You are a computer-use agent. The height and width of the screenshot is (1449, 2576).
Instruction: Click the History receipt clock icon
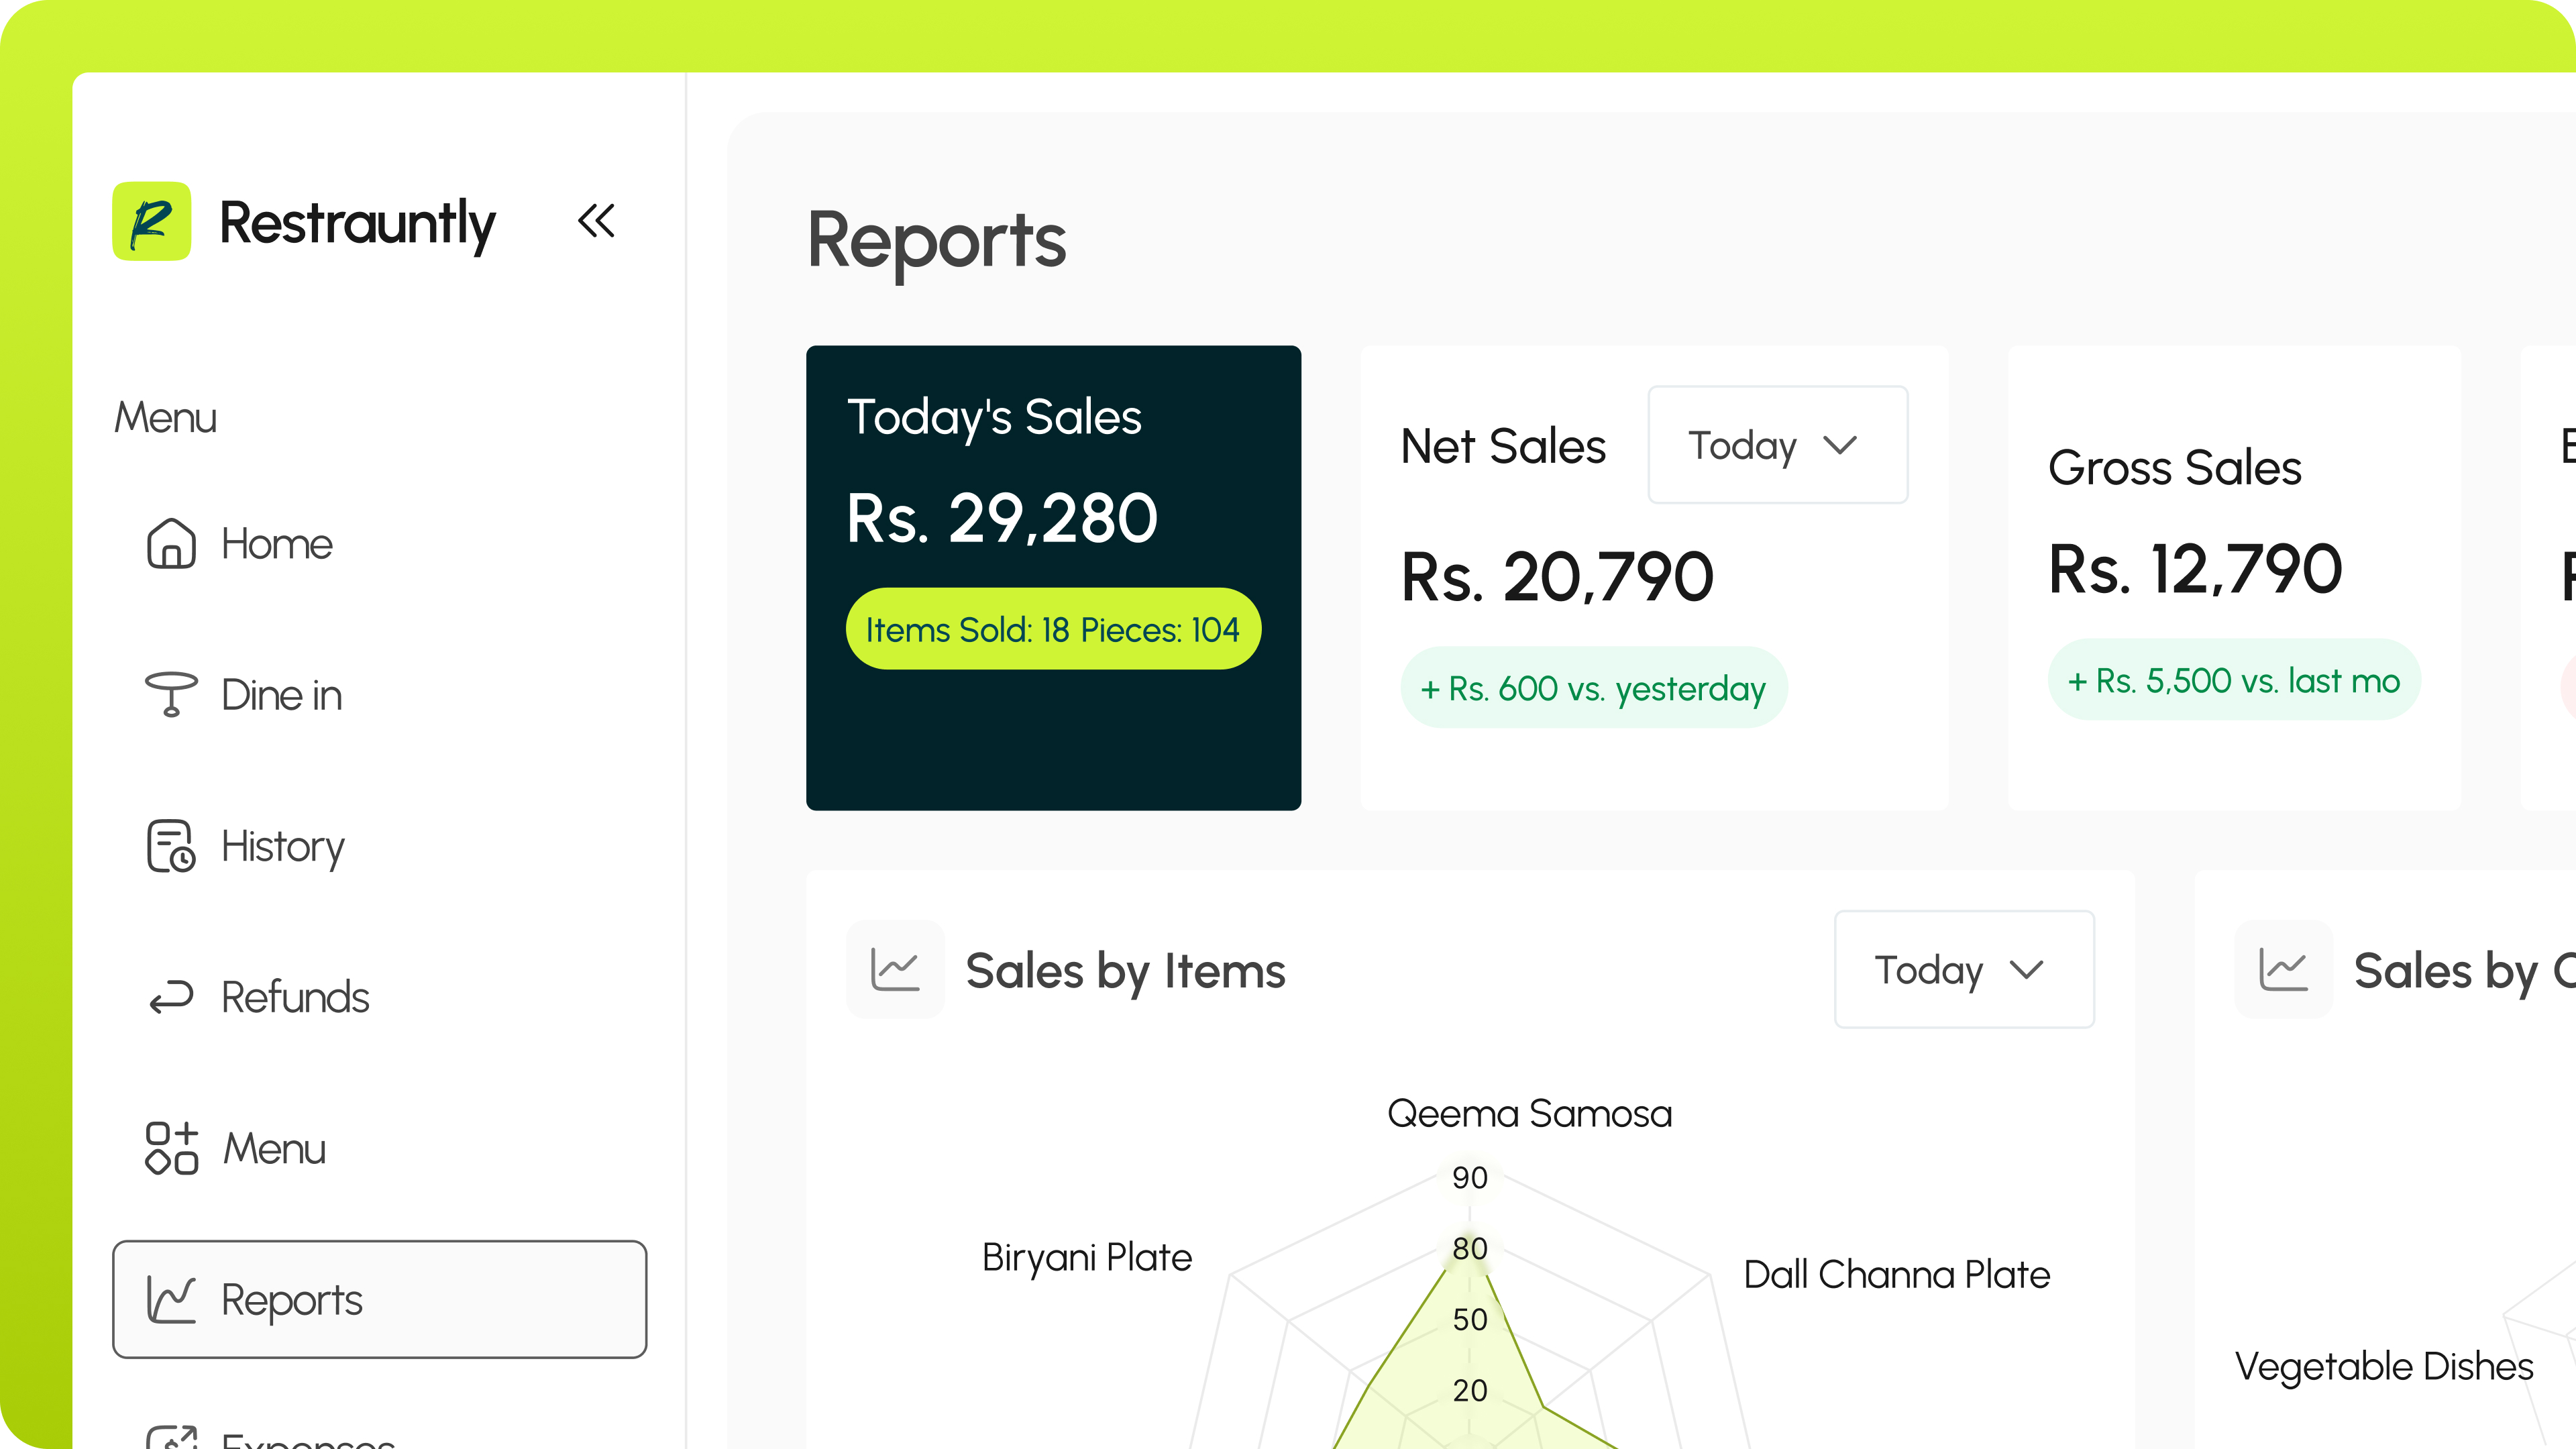point(171,846)
